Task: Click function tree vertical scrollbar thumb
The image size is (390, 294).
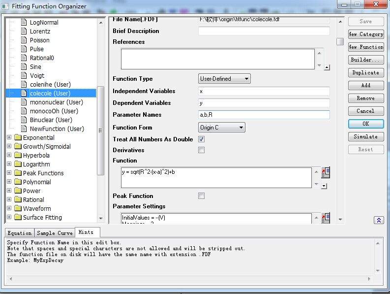Action: pyautogui.click(x=100, y=131)
